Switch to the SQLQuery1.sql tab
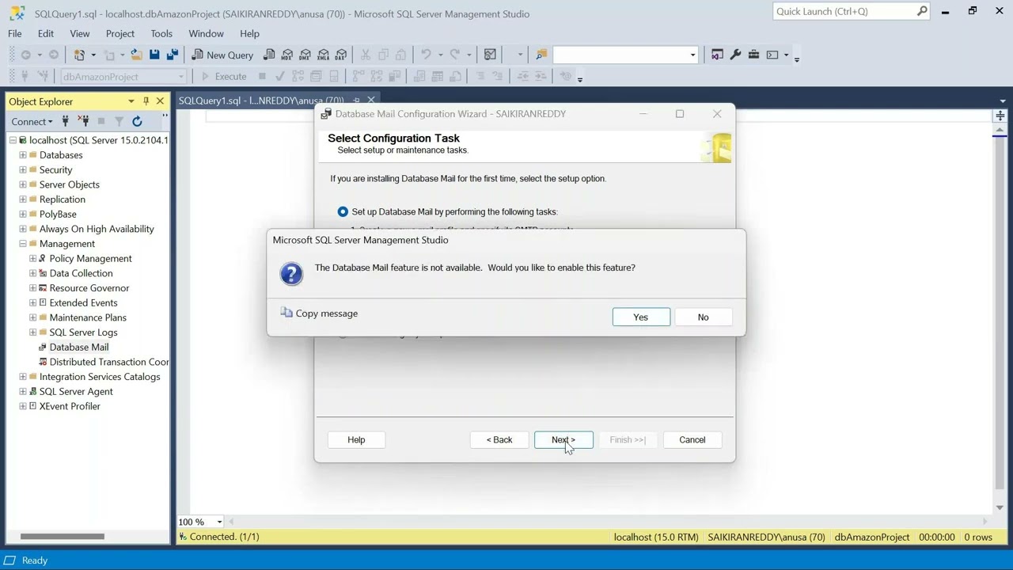This screenshot has width=1013, height=570. click(x=261, y=101)
